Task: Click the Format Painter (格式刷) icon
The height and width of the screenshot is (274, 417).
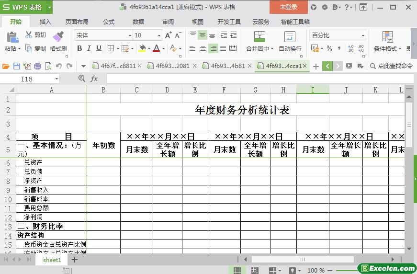Action: pyautogui.click(x=58, y=36)
